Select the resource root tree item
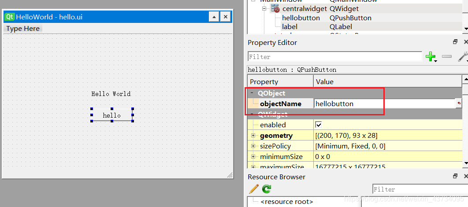The height and width of the screenshot is (207, 468). click(x=286, y=202)
